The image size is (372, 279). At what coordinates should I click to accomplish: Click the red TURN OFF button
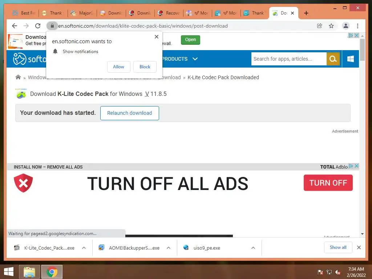click(328, 183)
